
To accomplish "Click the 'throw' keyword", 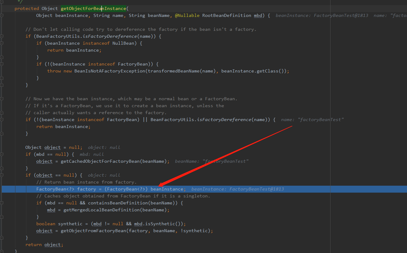I will (54, 71).
